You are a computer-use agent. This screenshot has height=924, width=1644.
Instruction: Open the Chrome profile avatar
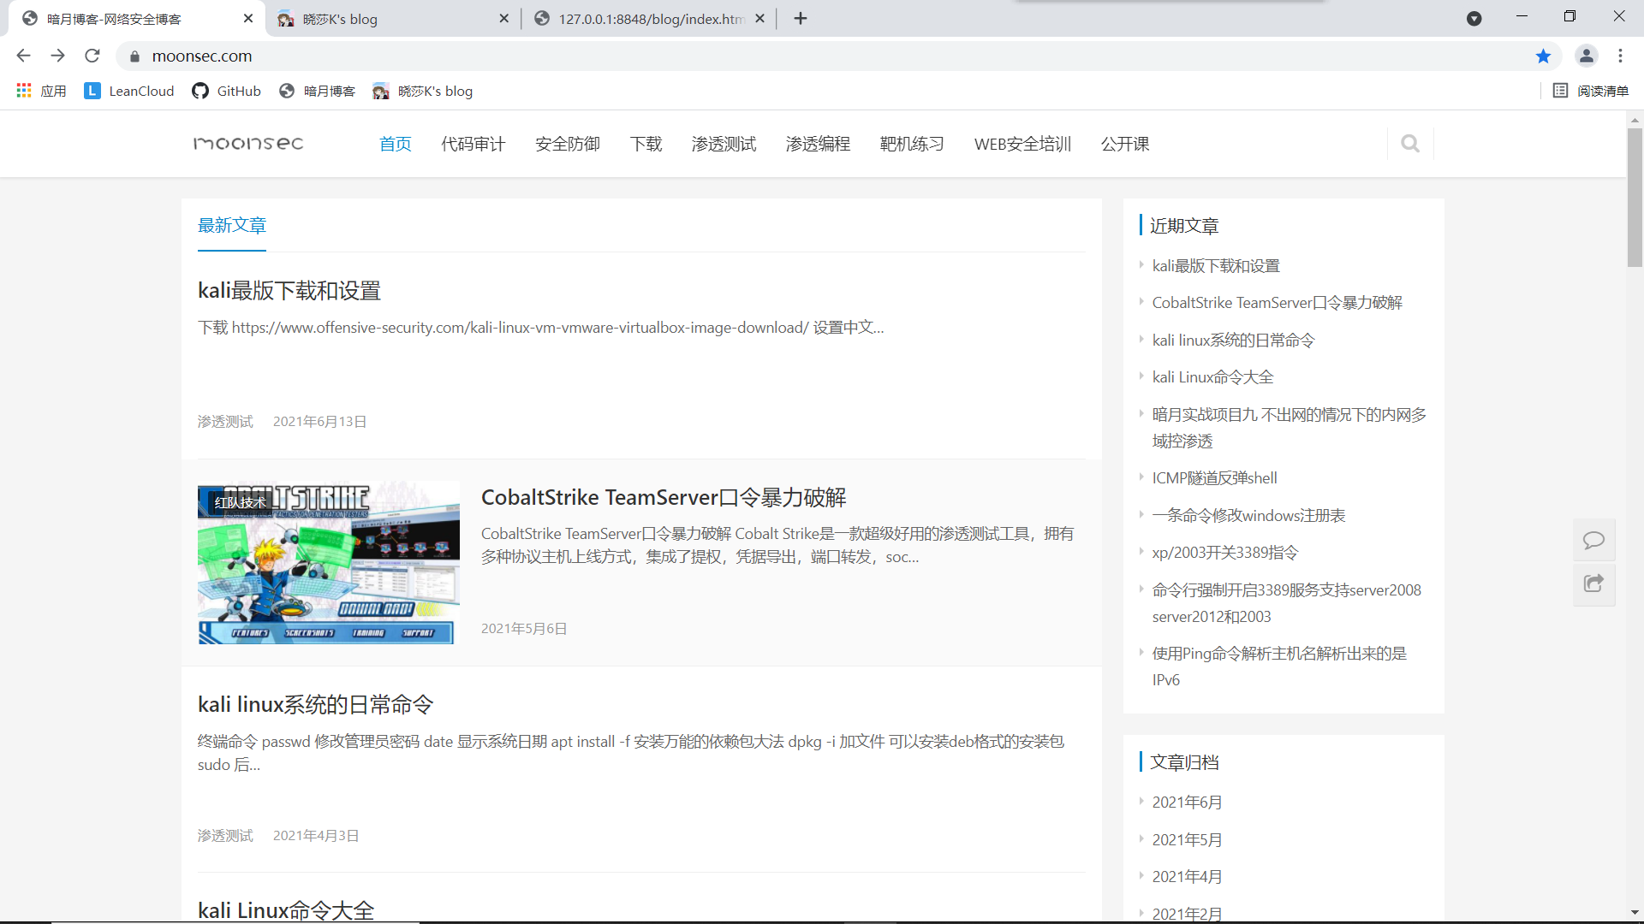pyautogui.click(x=1586, y=56)
